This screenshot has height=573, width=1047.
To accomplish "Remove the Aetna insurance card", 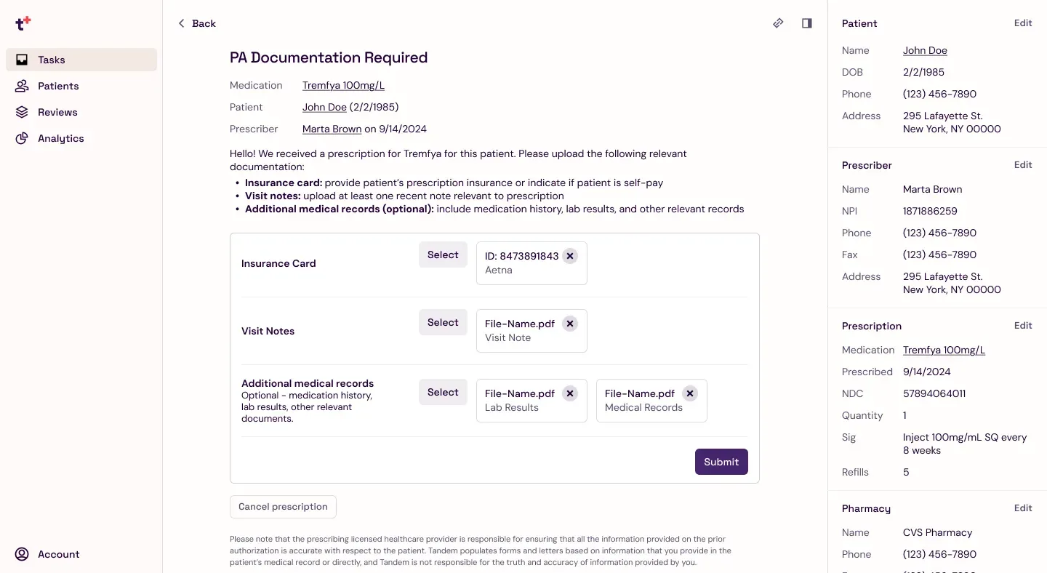I will click(x=570, y=256).
